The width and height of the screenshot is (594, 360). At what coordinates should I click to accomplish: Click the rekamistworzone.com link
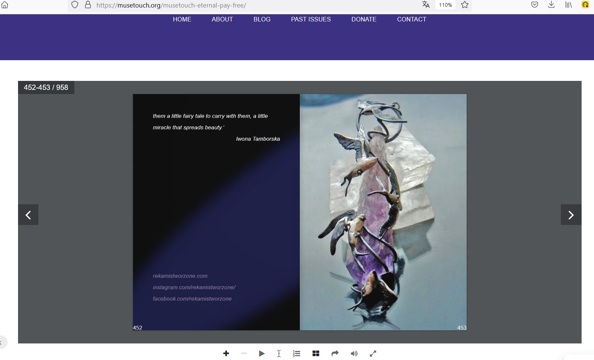tap(180, 276)
